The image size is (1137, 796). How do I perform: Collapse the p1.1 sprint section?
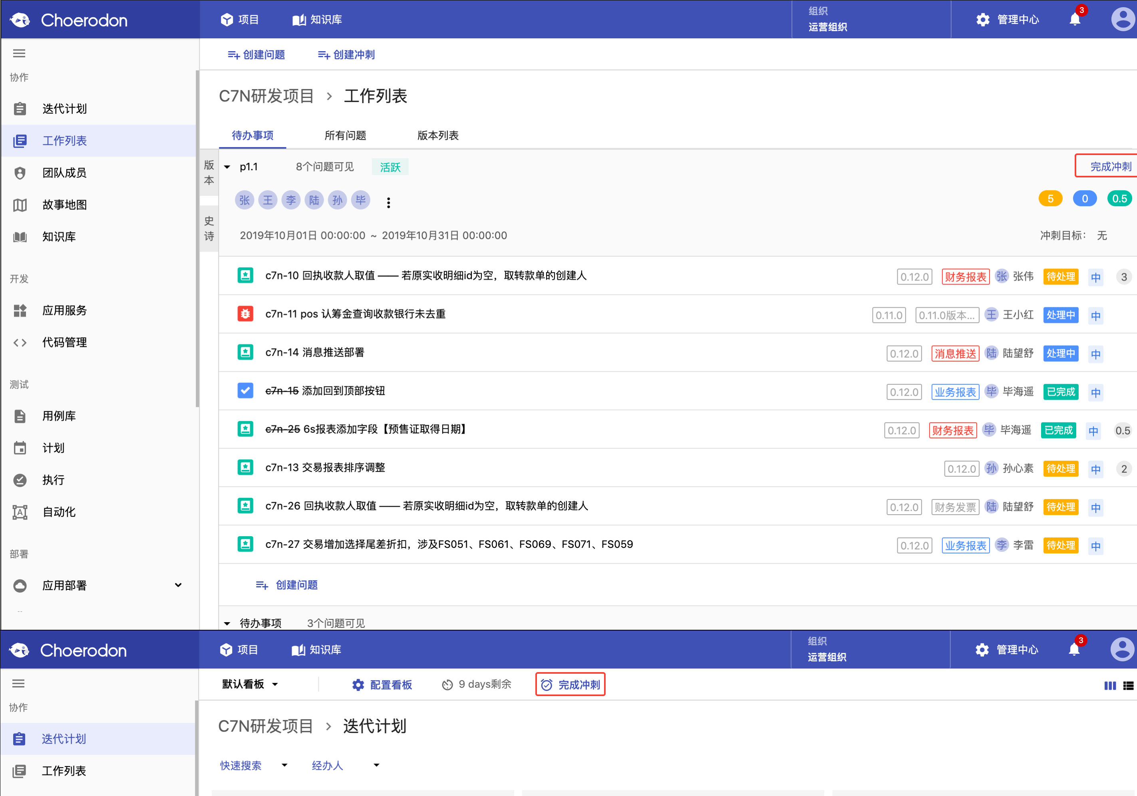click(227, 167)
